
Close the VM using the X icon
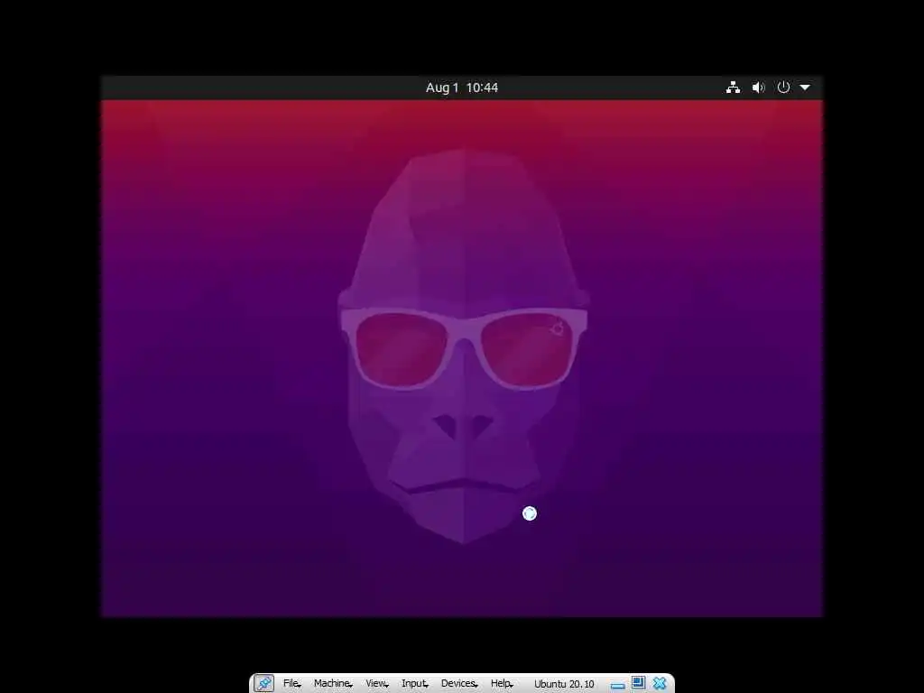point(660,684)
